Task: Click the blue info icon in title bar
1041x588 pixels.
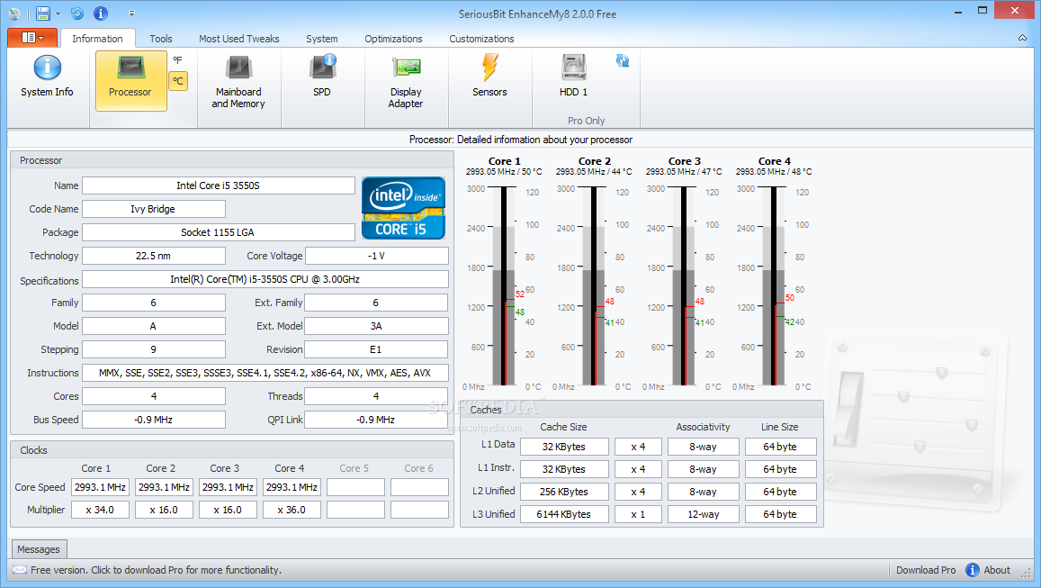Action: 100,14
